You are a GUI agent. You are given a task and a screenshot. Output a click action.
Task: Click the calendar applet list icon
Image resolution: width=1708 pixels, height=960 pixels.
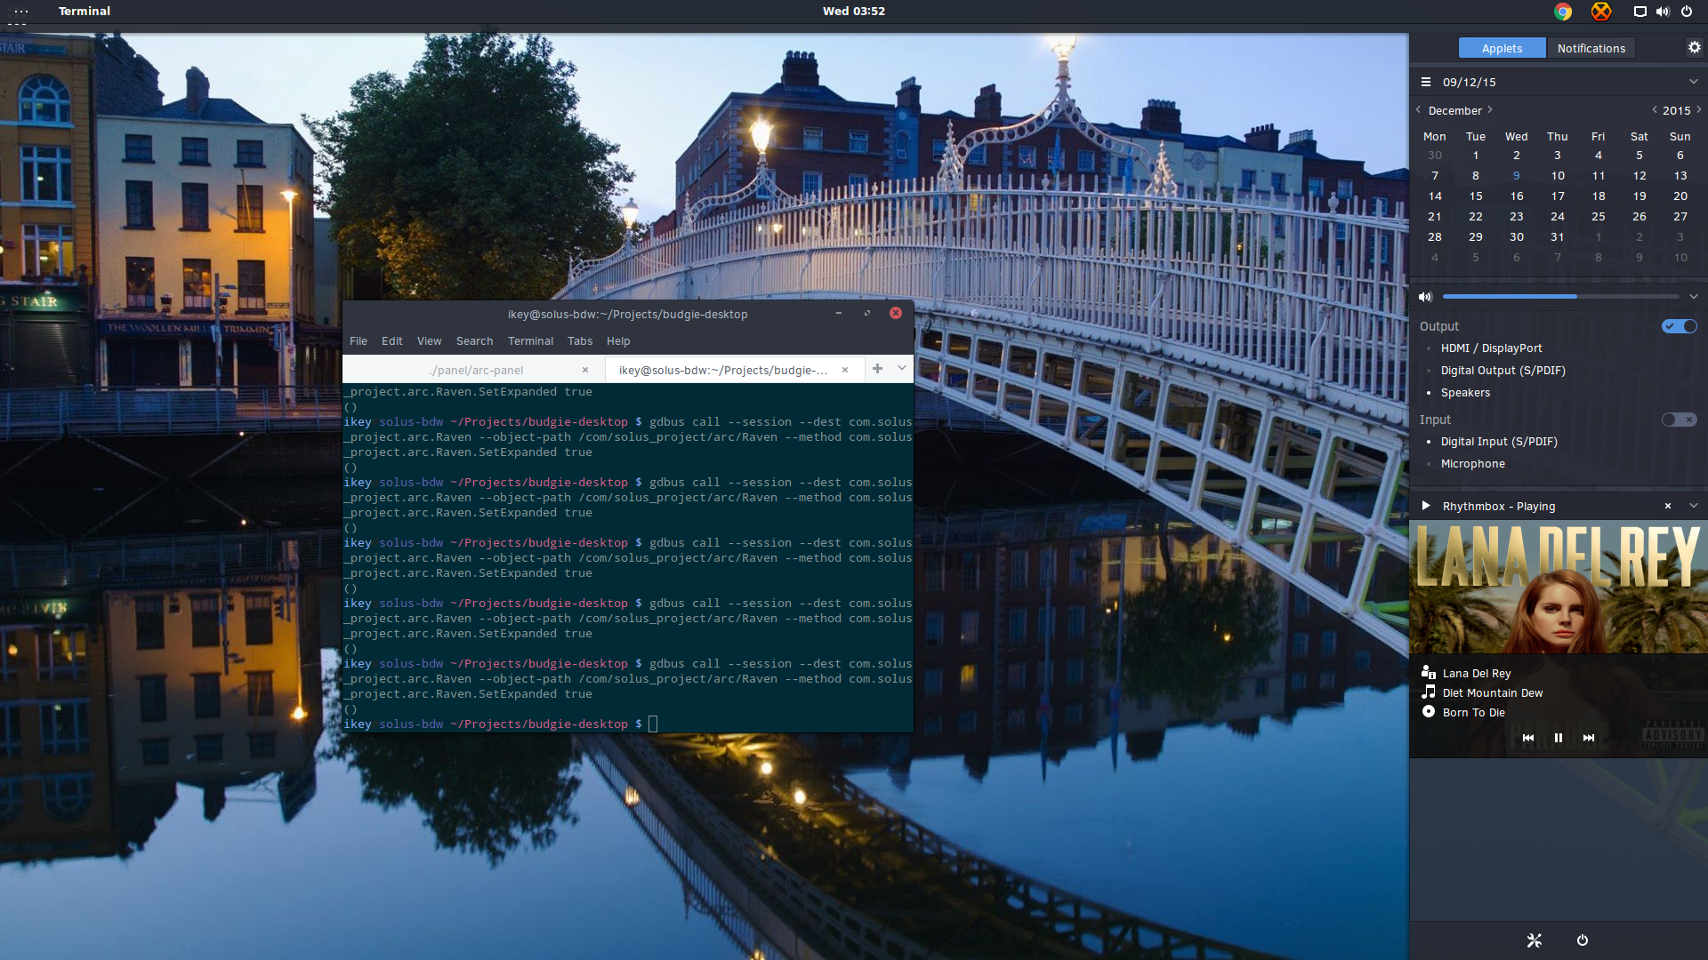pyautogui.click(x=1426, y=82)
